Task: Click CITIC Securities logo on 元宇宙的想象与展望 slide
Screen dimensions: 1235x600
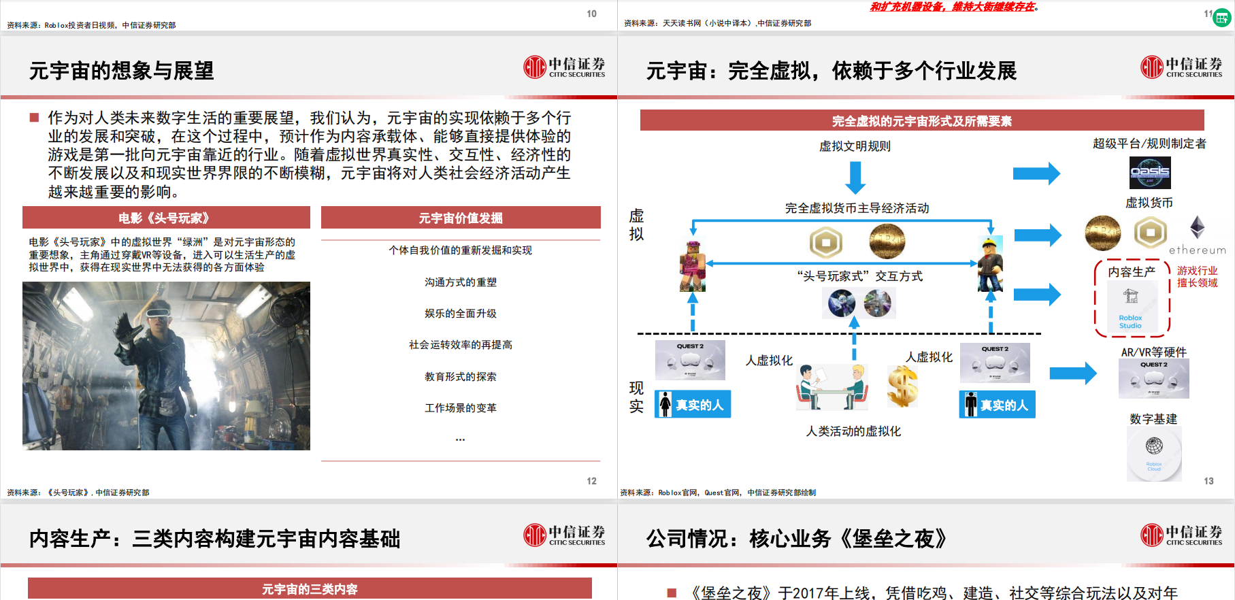Action: pyautogui.click(x=564, y=67)
